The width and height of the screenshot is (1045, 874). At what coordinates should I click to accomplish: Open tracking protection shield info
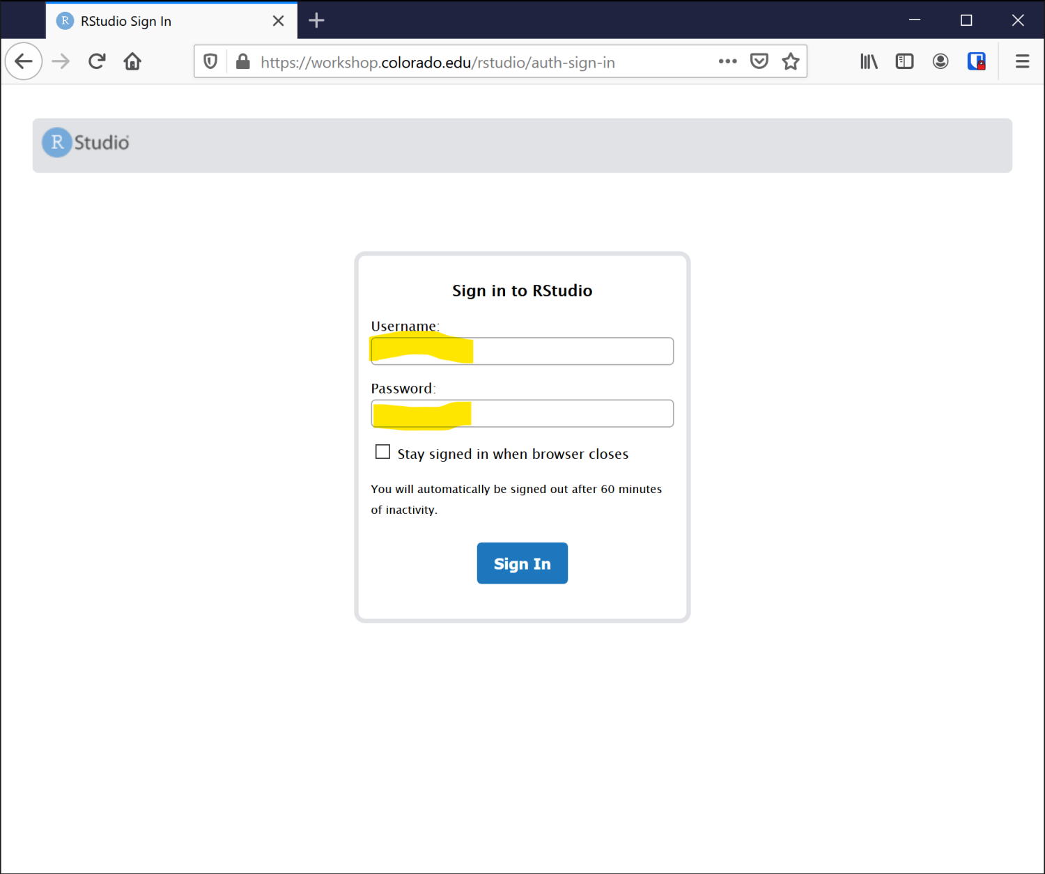pyautogui.click(x=210, y=61)
